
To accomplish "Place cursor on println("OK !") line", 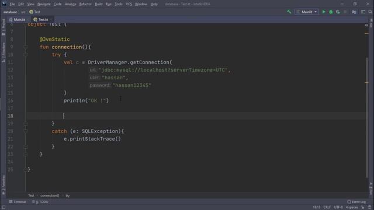I will coord(86,100).
